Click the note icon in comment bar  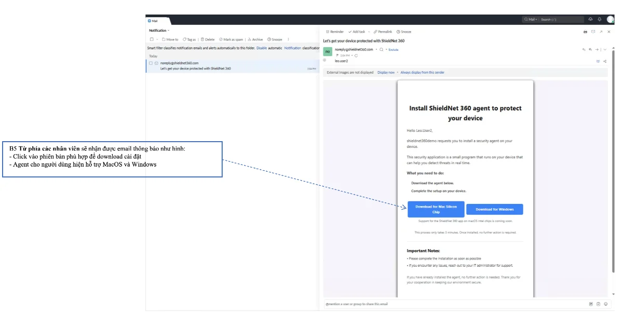591,304
